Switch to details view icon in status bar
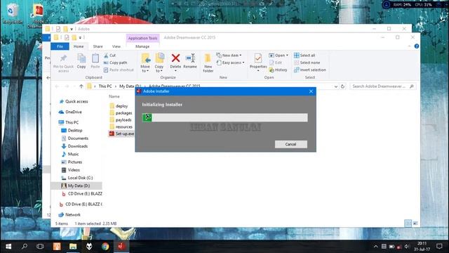The width and height of the screenshot is (449, 253). click(x=408, y=223)
